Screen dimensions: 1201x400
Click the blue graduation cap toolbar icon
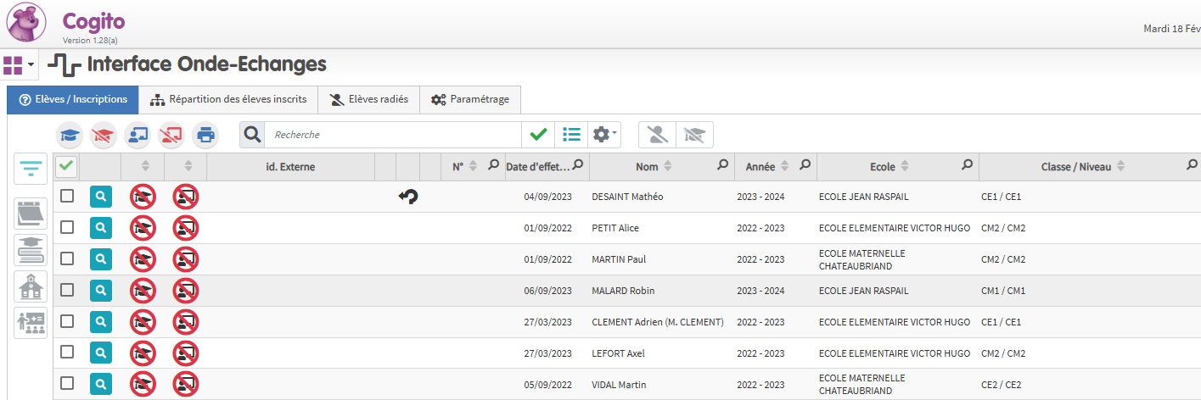coord(70,135)
